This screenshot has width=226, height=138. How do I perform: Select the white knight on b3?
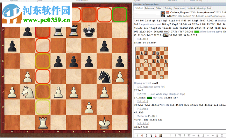tap(27, 92)
